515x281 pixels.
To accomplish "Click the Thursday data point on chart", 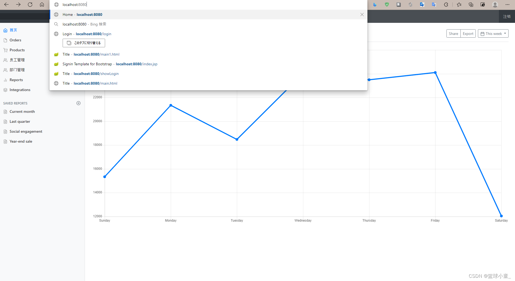I will click(369, 80).
